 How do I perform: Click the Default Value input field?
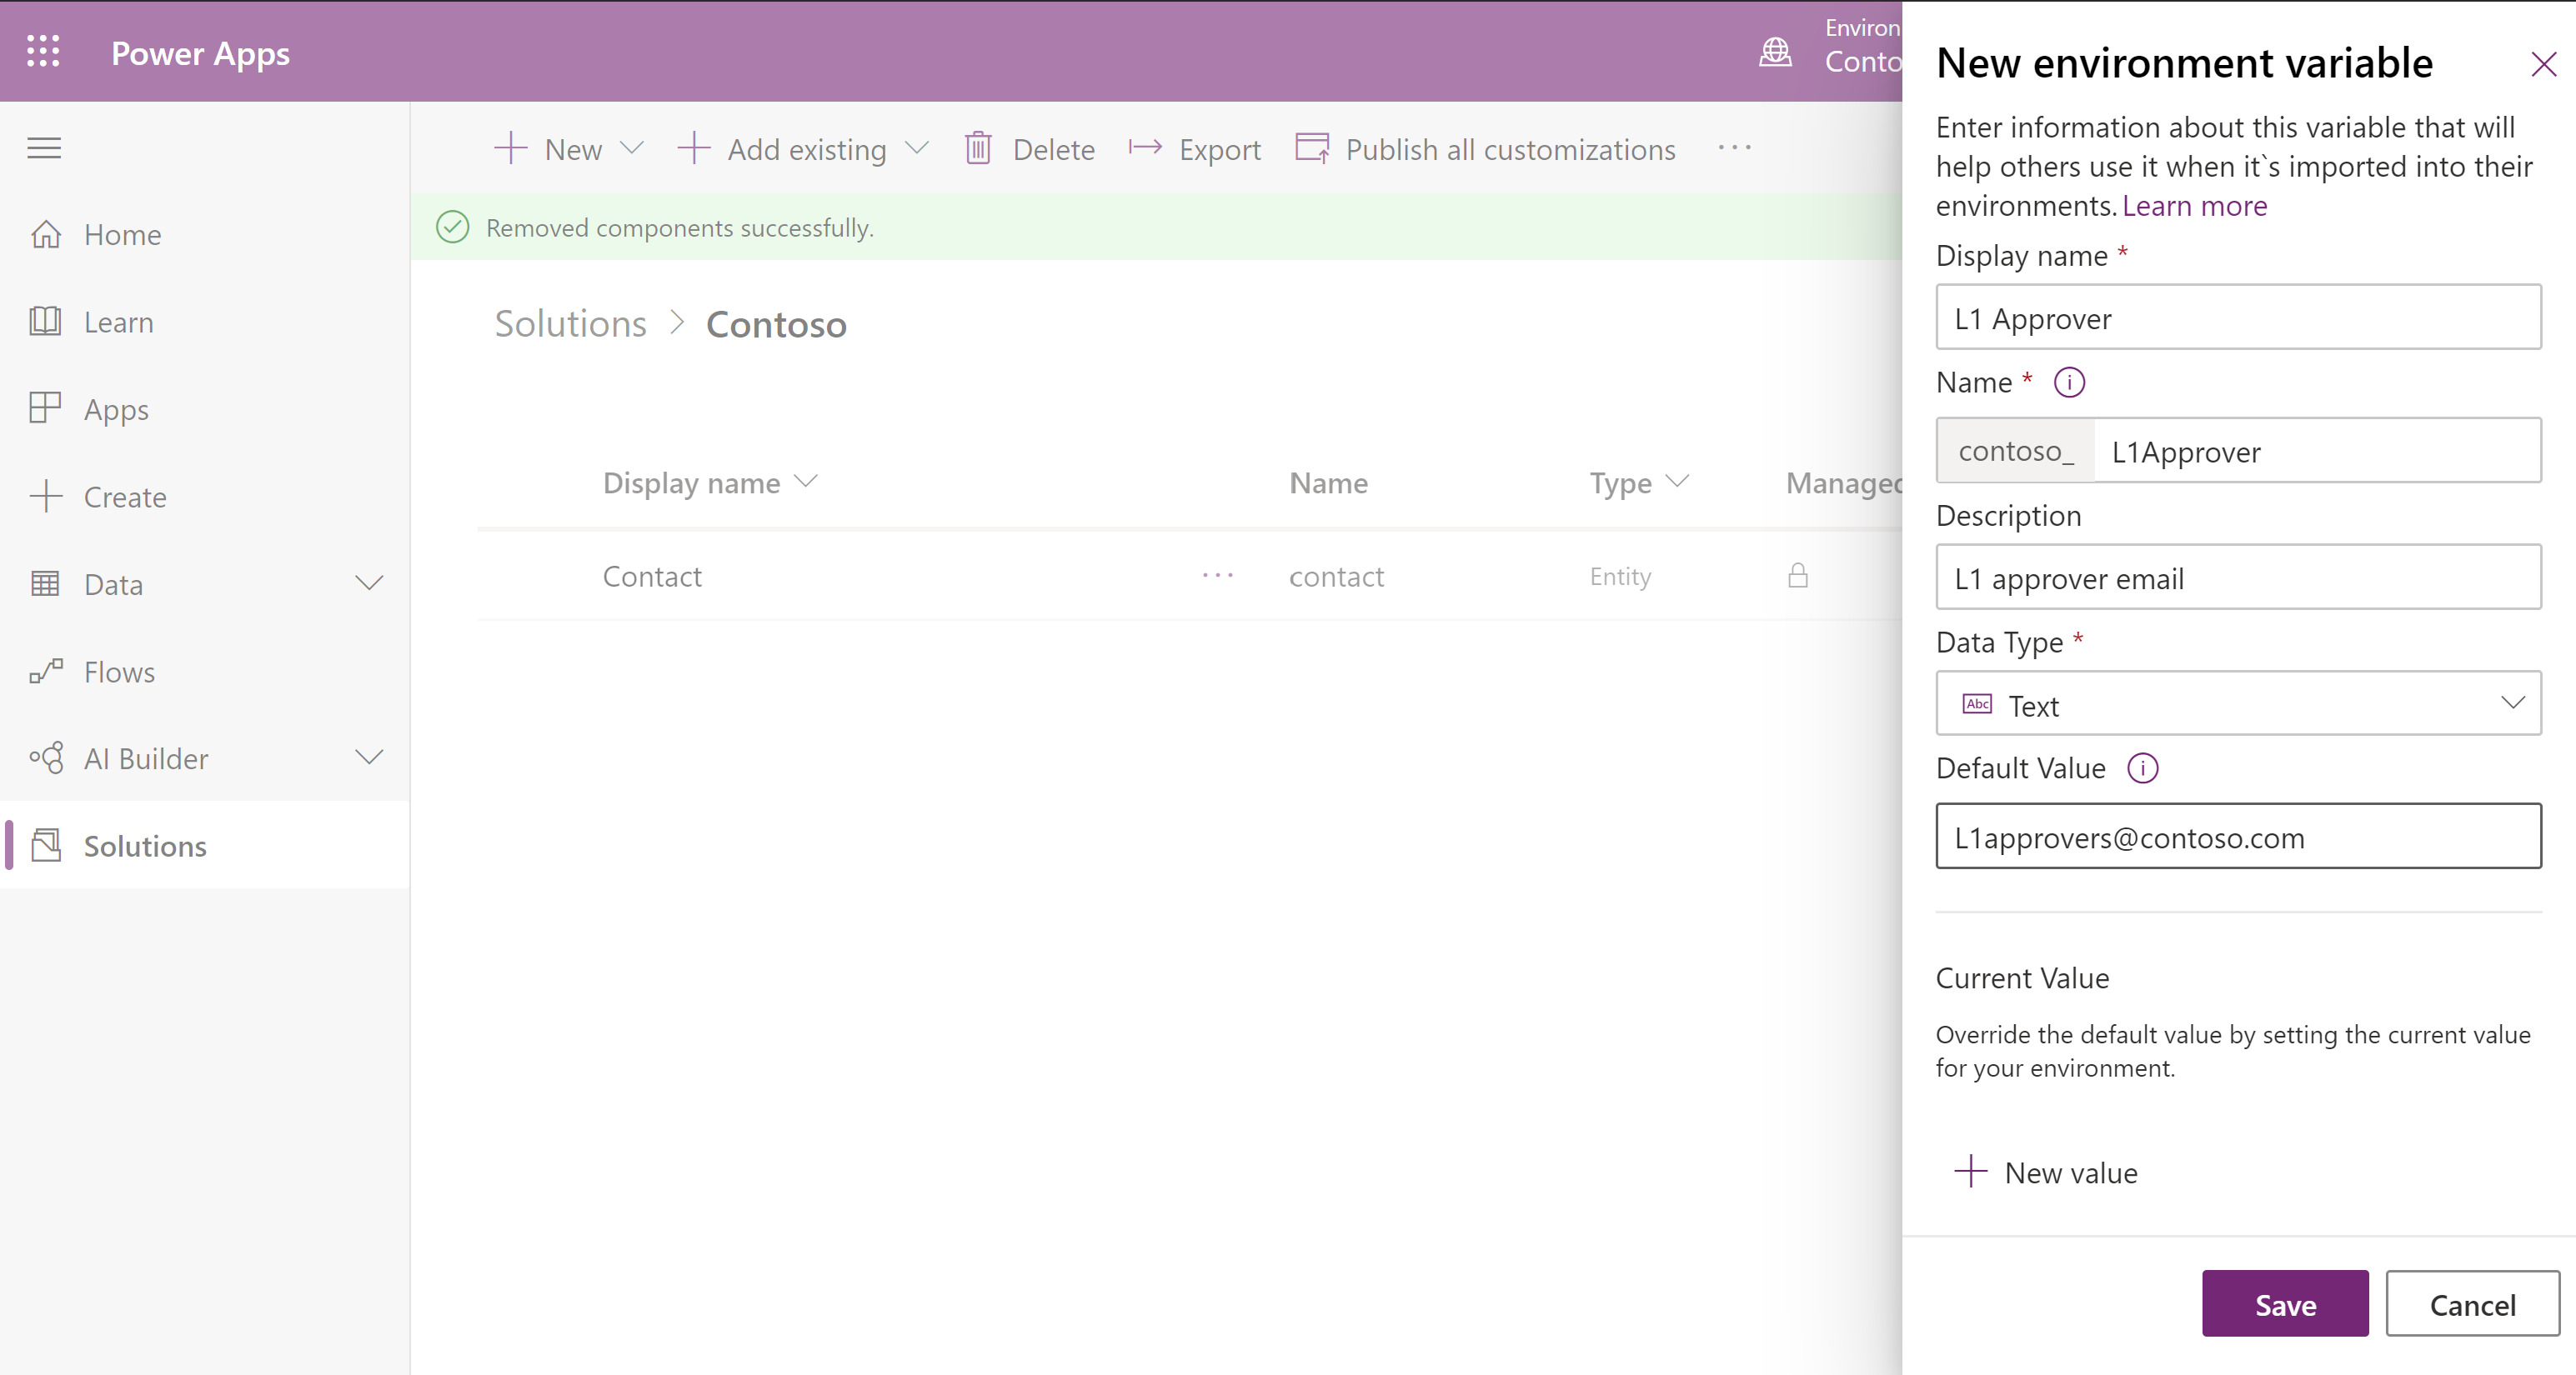coord(2237,837)
